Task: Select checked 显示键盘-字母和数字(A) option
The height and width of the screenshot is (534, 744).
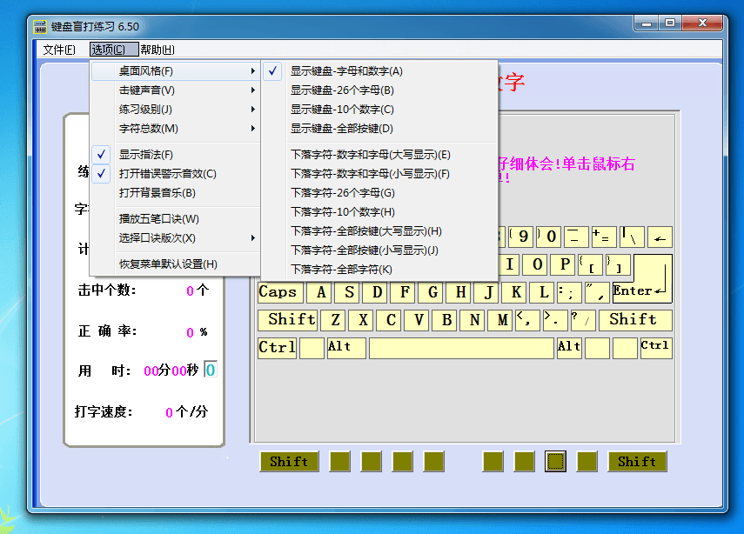Action: click(x=346, y=71)
